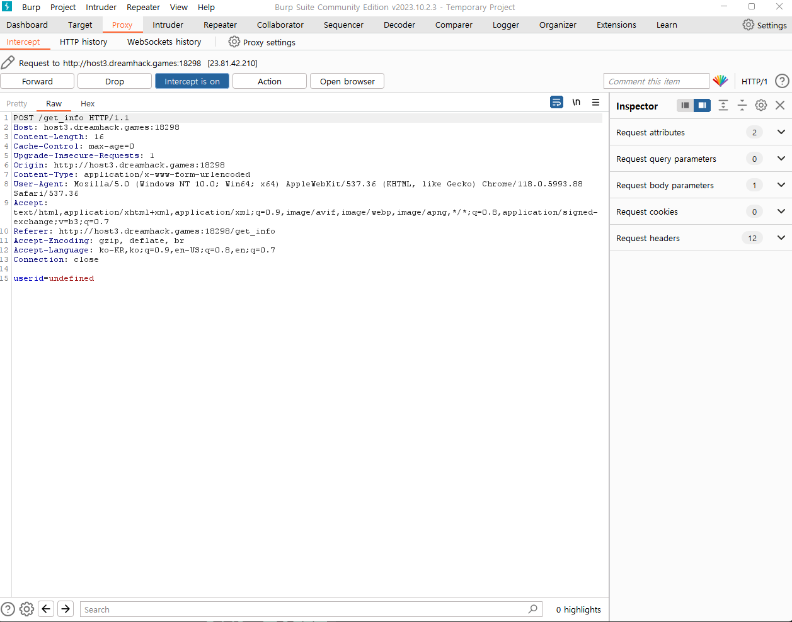
Task: Switch to the Organizer tab
Action: click(x=558, y=25)
